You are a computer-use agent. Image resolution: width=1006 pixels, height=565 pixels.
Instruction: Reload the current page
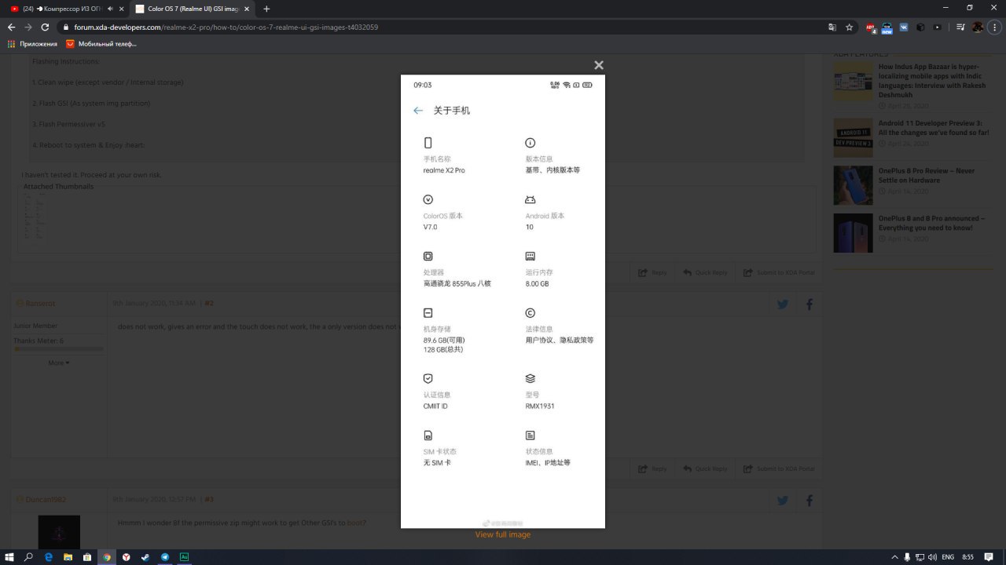tap(45, 27)
